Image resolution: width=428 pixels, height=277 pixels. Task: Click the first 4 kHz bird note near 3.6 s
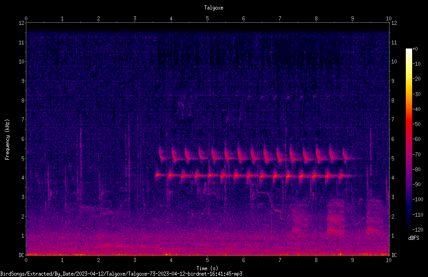pyautogui.click(x=157, y=175)
